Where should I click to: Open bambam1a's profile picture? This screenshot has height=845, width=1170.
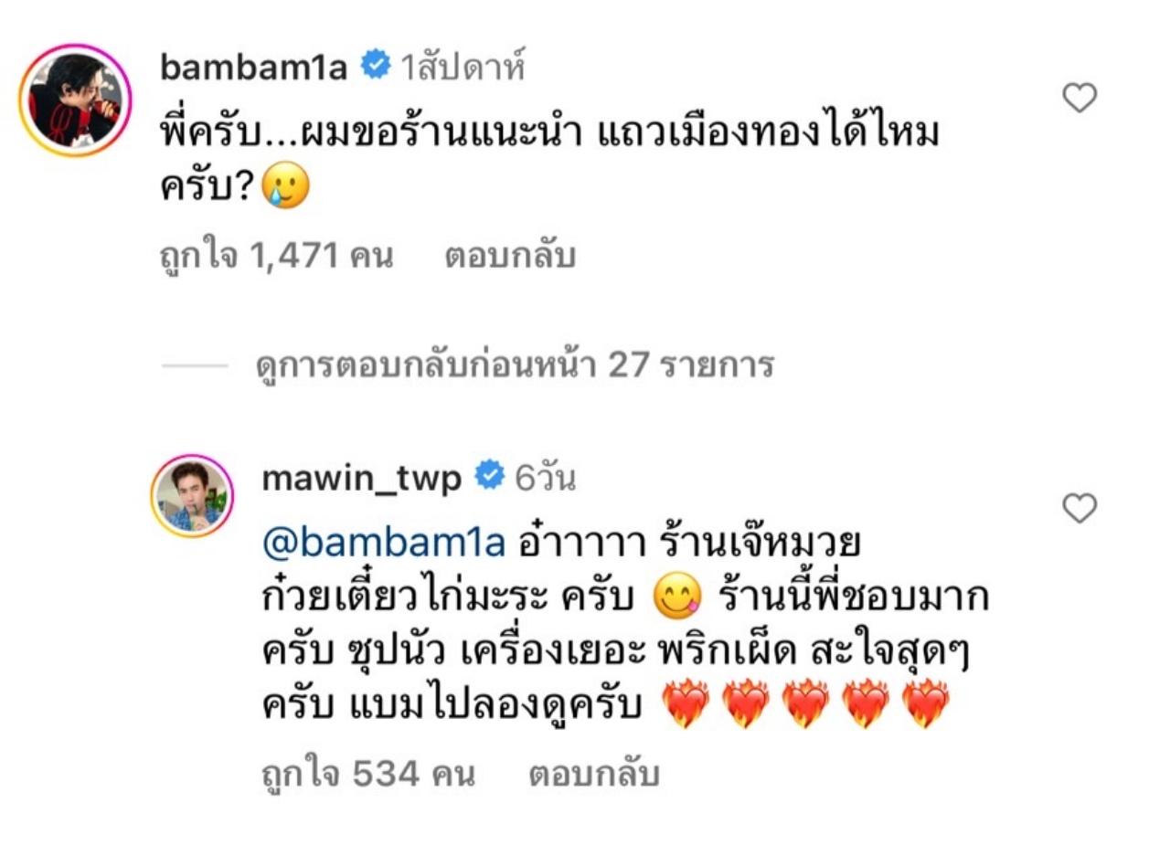tap(75, 100)
